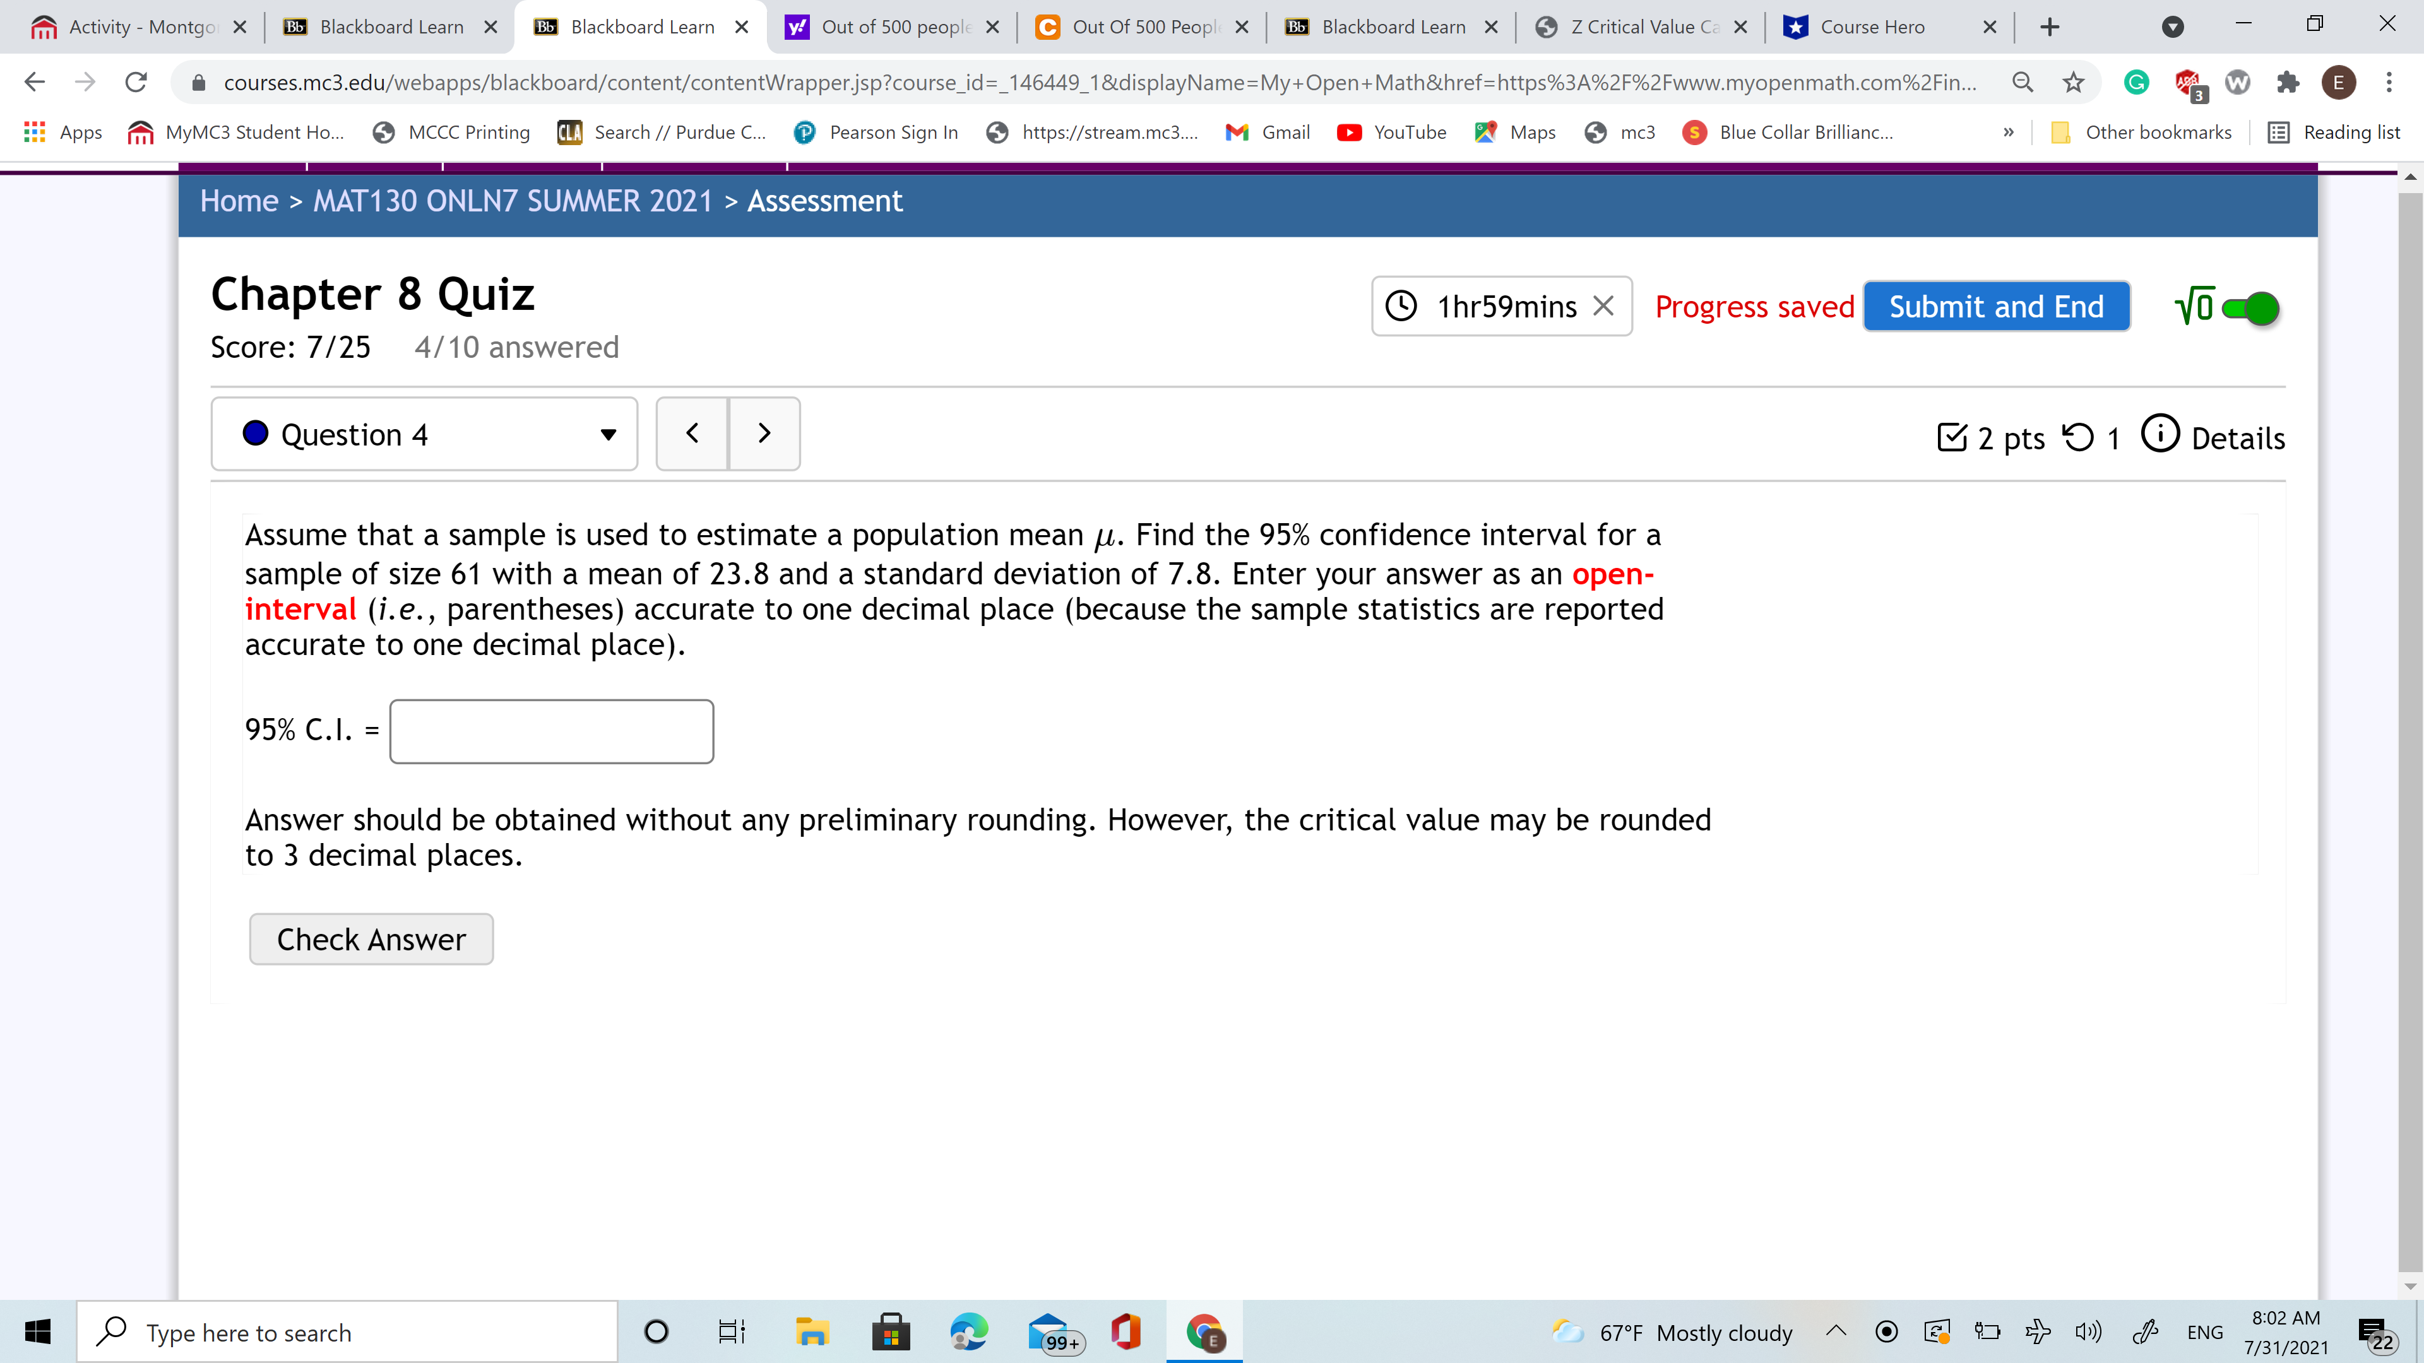Toggle the math entry preview switch
The image size is (2424, 1363).
(2250, 307)
